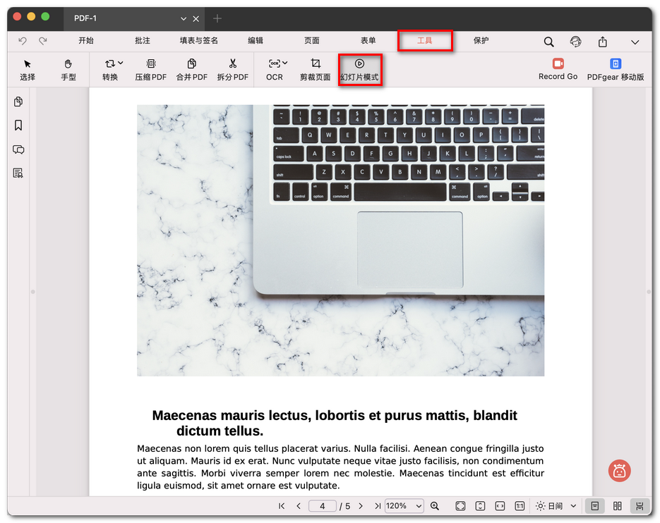
Task: Open the bookmarks panel in the sidebar
Action: point(18,125)
